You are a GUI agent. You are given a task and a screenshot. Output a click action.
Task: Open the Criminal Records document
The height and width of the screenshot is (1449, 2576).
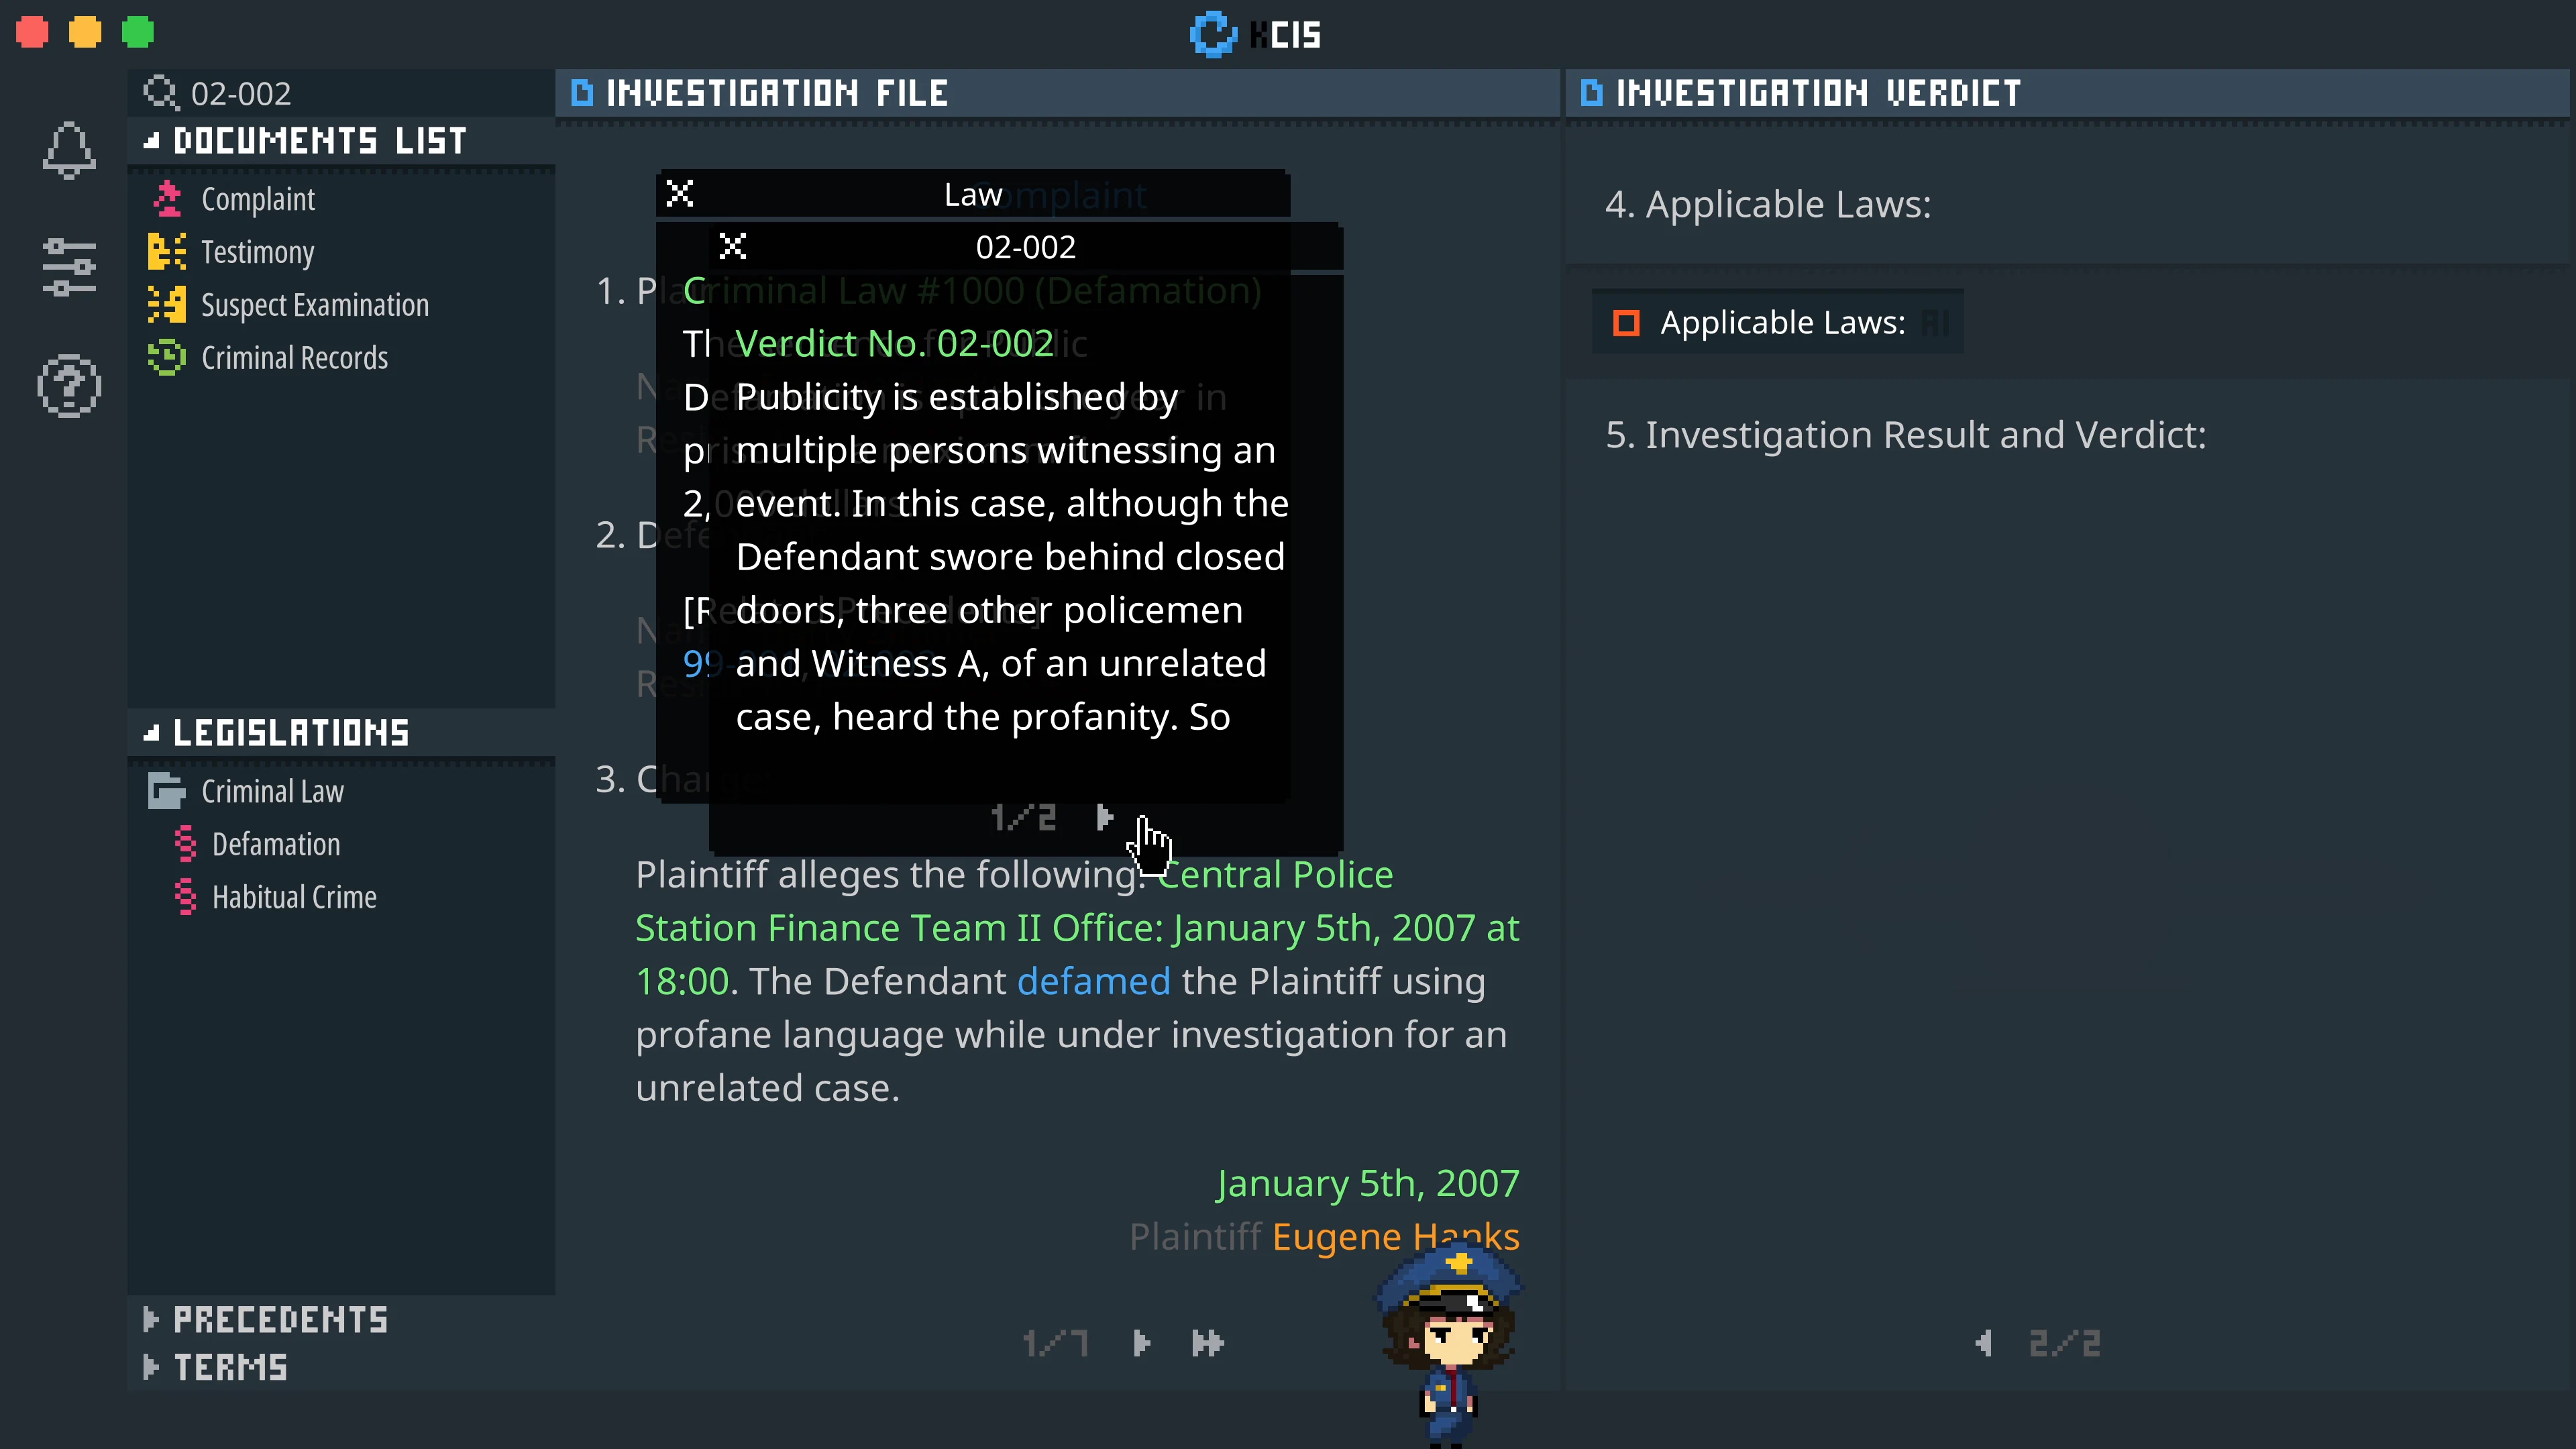pyautogui.click(x=295, y=357)
